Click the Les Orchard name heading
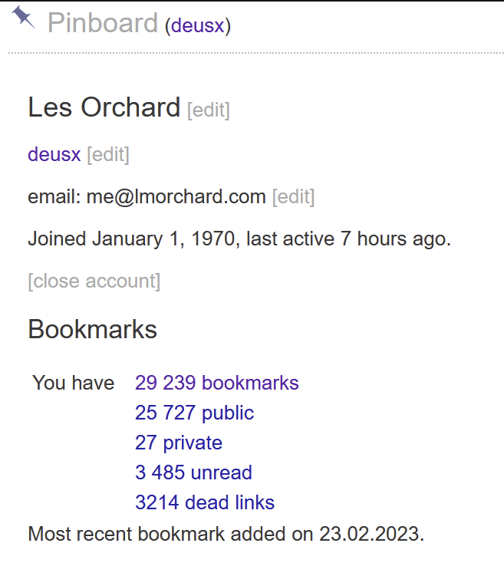The width and height of the screenshot is (504, 576). pos(104,107)
